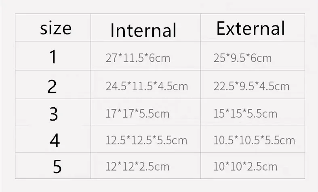Select external dimension 25*9.5*6cm

click(242, 58)
